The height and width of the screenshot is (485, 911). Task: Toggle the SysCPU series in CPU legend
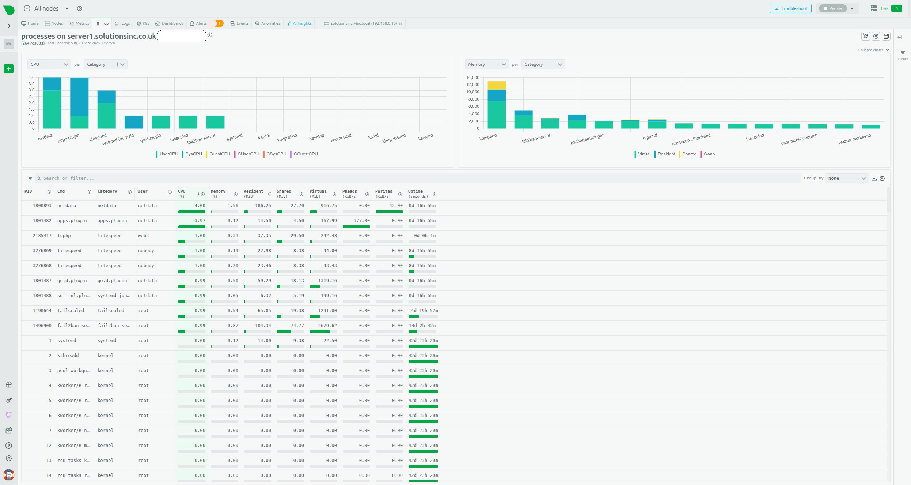[x=193, y=154]
